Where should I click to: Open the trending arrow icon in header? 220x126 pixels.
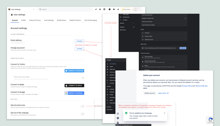point(96,9)
